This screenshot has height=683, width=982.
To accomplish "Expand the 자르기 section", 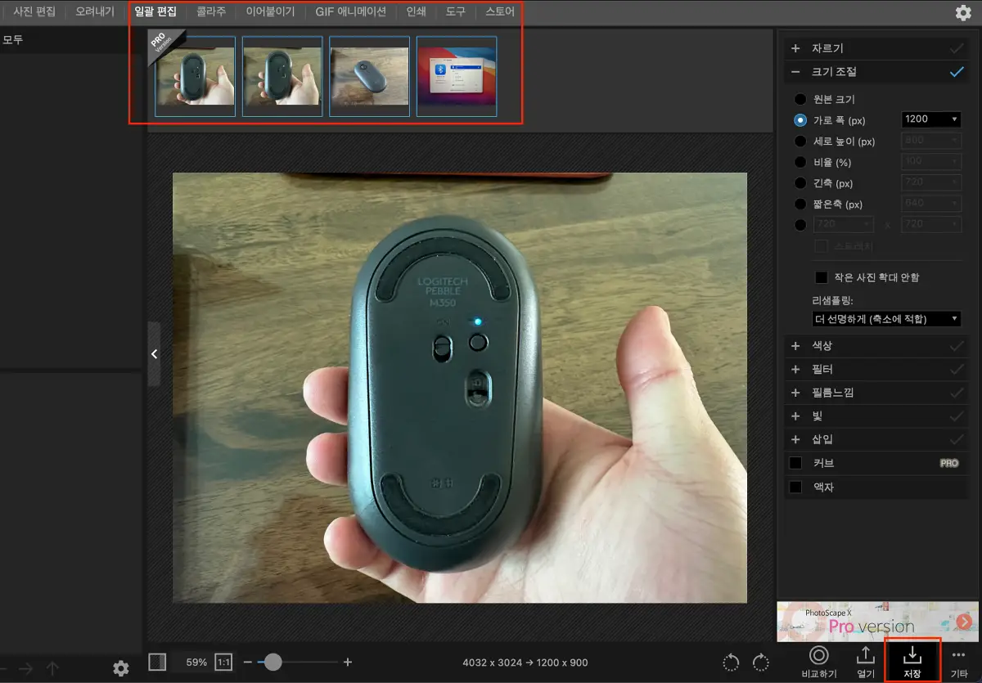I will point(795,48).
